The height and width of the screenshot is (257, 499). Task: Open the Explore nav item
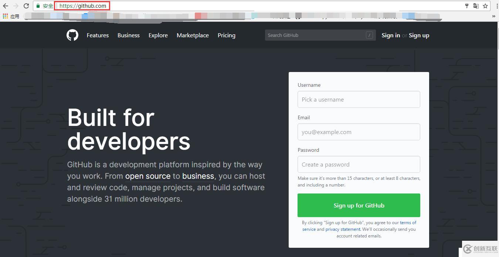[158, 35]
